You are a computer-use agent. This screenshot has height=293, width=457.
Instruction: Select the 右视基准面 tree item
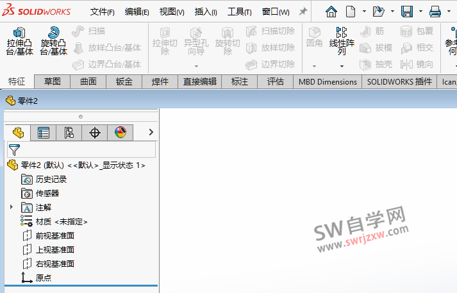tap(48, 264)
